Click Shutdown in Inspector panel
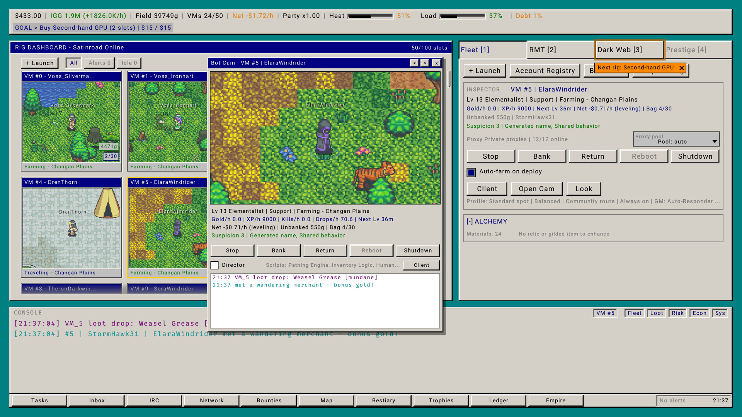This screenshot has width=742, height=417. click(x=695, y=156)
